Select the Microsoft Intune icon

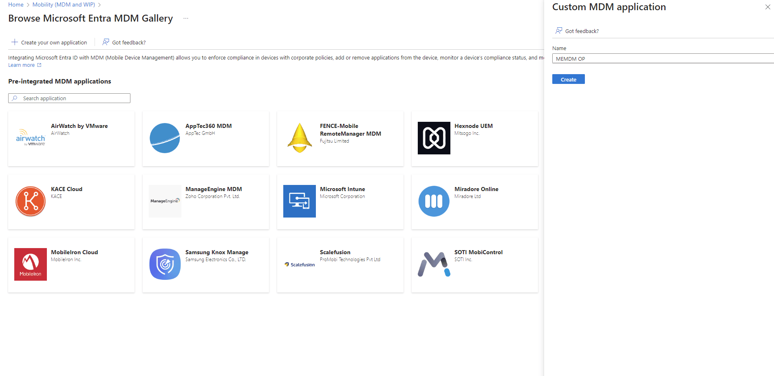[x=299, y=201]
